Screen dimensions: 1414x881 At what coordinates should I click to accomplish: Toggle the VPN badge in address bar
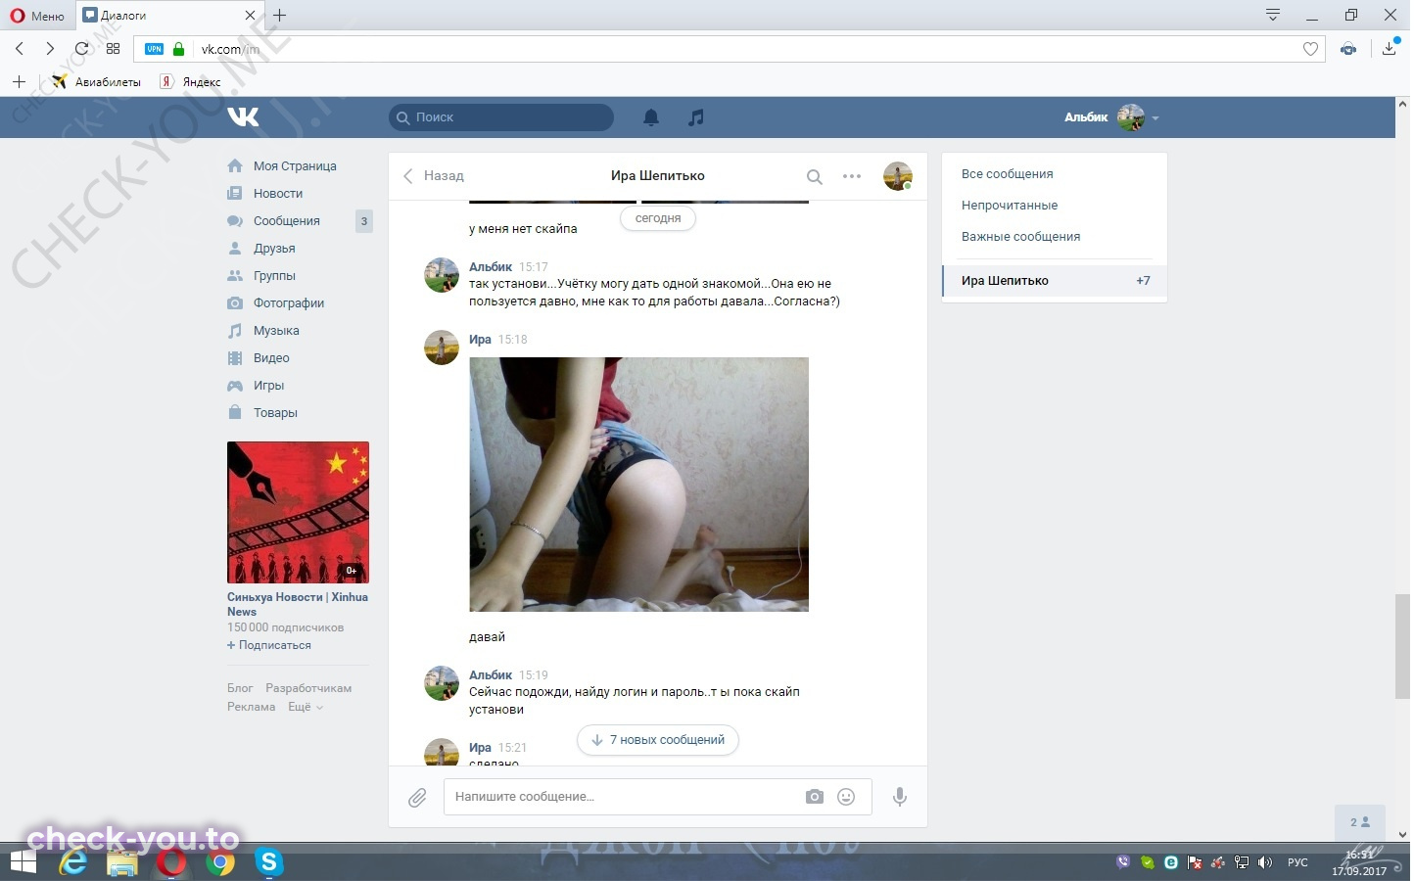pos(155,49)
